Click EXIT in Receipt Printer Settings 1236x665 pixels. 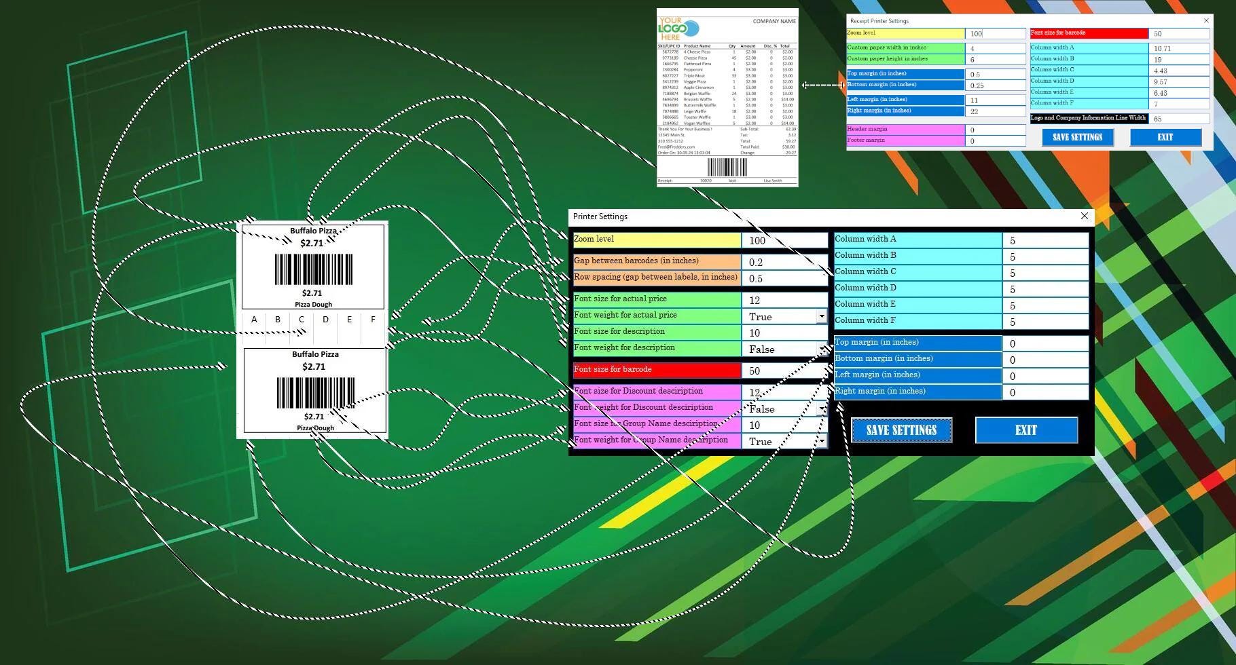[1165, 137]
